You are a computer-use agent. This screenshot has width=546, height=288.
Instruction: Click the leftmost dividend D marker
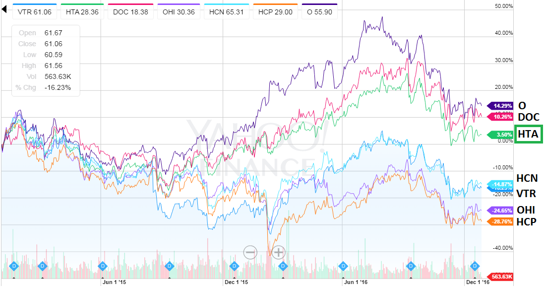[x=13, y=266]
